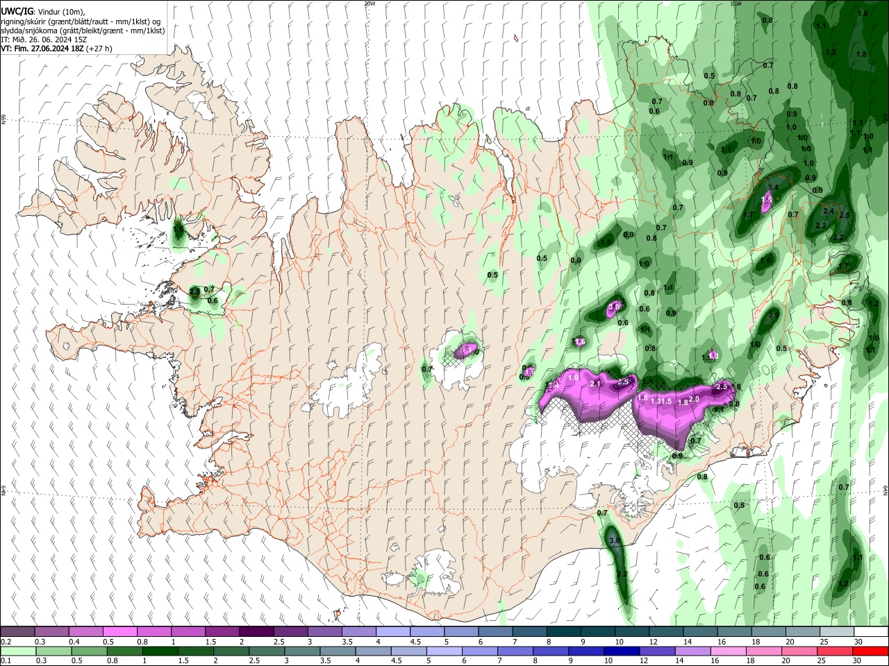Pick the bright red 30 rain legend swatch
This screenshot has width=889, height=666.
[870, 651]
